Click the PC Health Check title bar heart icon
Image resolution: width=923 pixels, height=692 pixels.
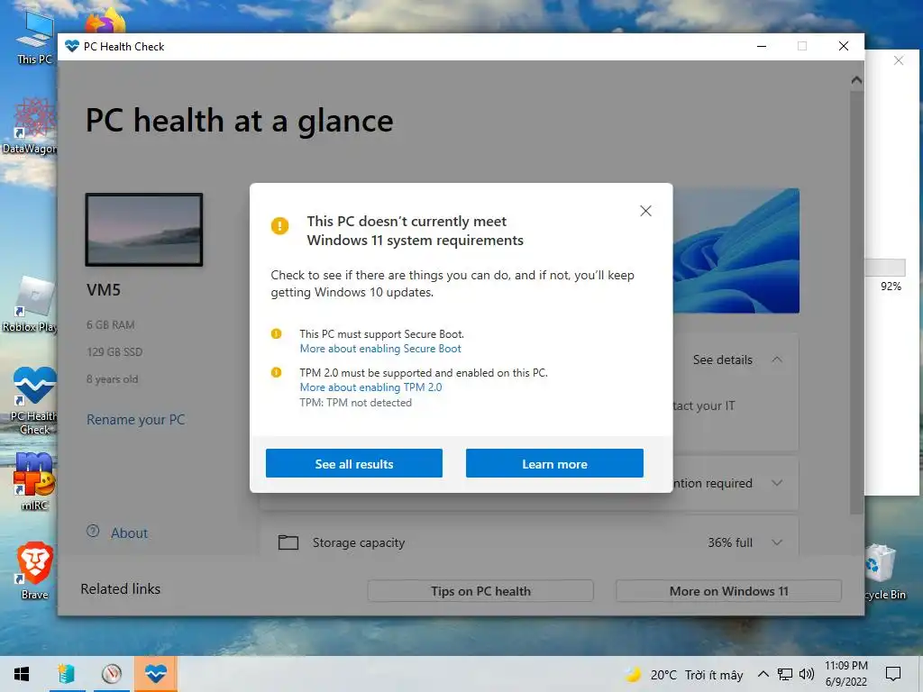coord(72,47)
